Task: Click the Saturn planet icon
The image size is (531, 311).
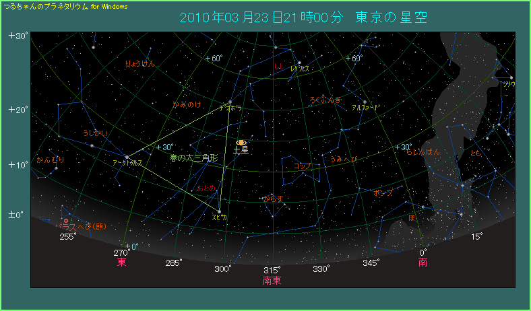Action: [241, 143]
